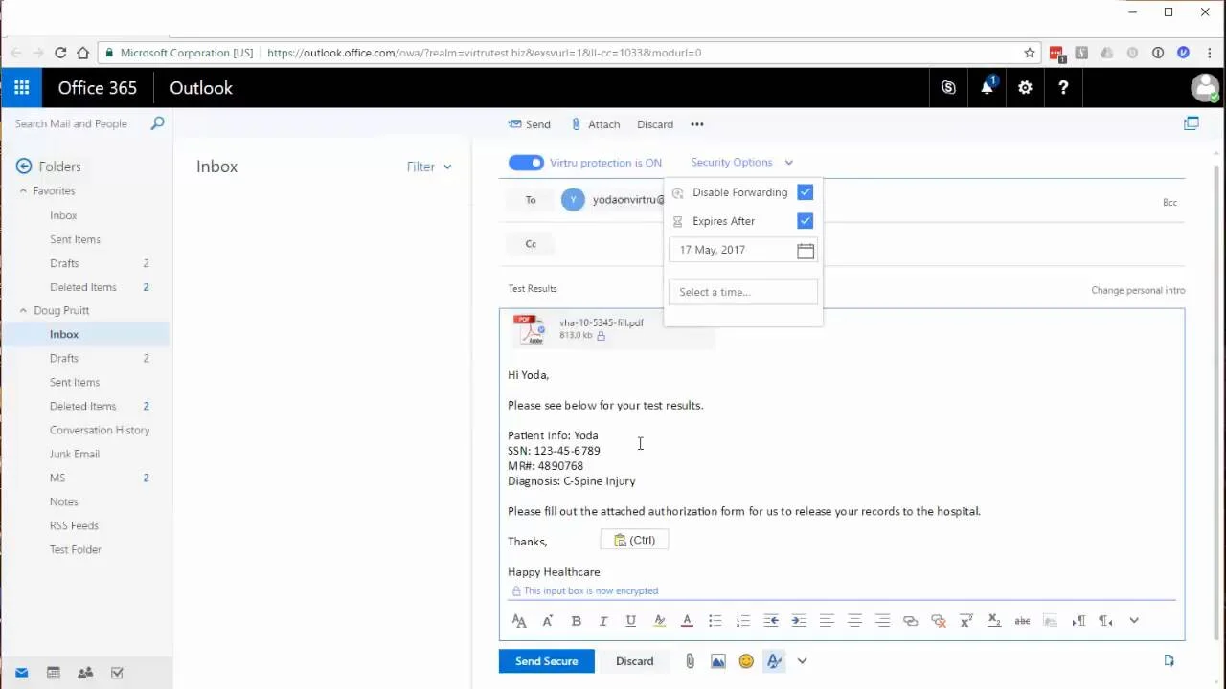Uncheck Expires After checkbox

point(805,221)
